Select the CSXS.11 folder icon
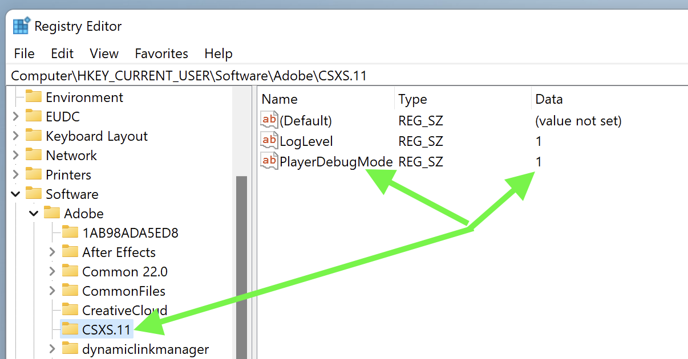Image resolution: width=688 pixels, height=359 pixels. (70, 329)
